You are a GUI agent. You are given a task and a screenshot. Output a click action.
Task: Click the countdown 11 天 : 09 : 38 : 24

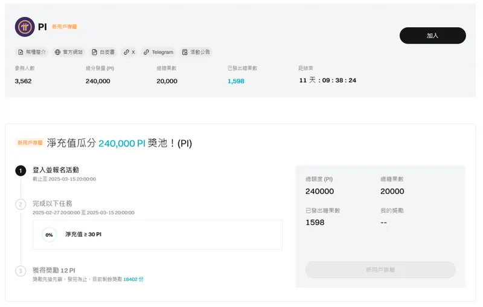tap(327, 80)
